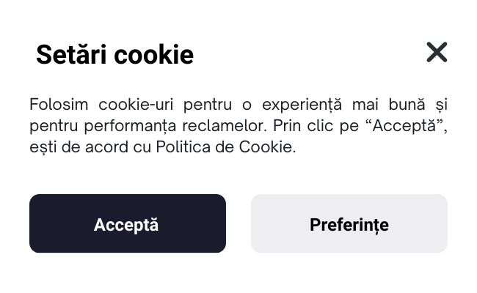The width and height of the screenshot is (477, 293).
Task: Choose the light gray Preferințe button
Action: [349, 223]
